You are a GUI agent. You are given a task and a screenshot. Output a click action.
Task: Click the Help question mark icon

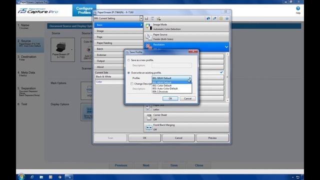(x=298, y=8)
